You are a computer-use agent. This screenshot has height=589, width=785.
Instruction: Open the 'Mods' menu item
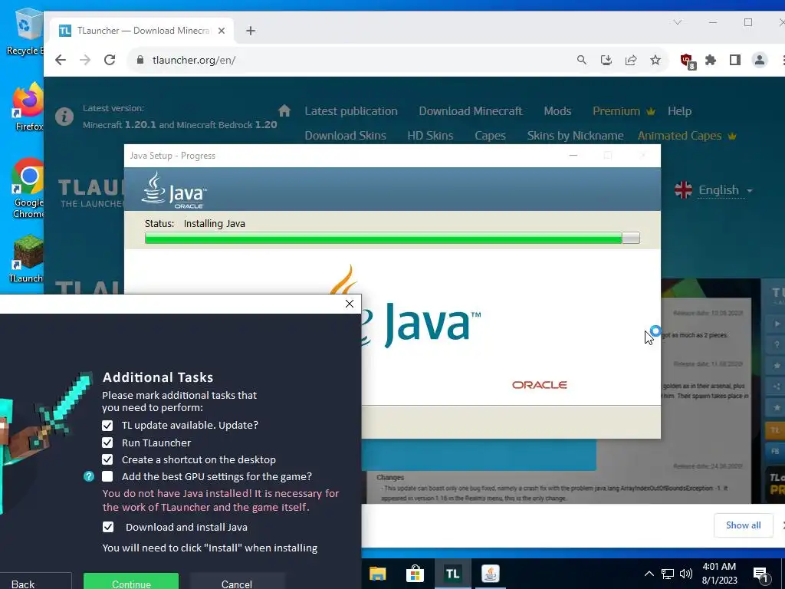557,111
